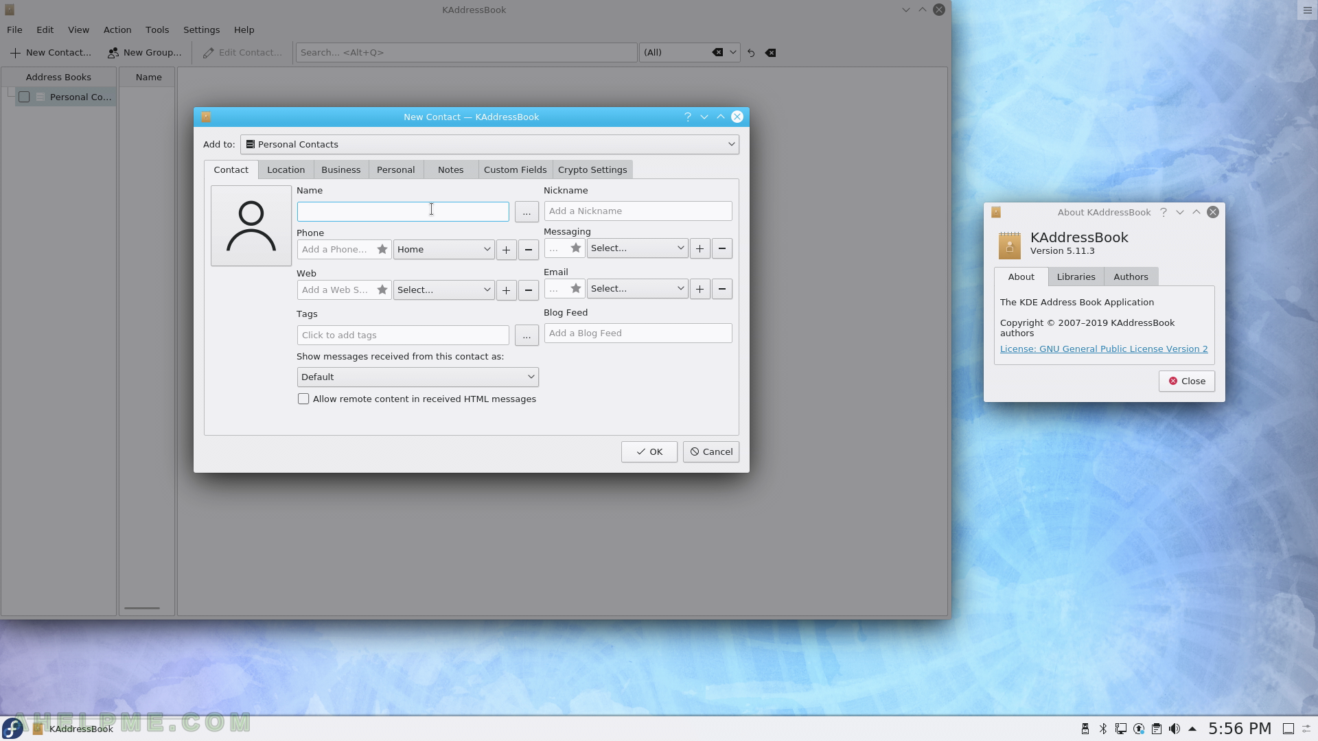Cancel the New Contact dialog
The image size is (1318, 741).
(710, 451)
